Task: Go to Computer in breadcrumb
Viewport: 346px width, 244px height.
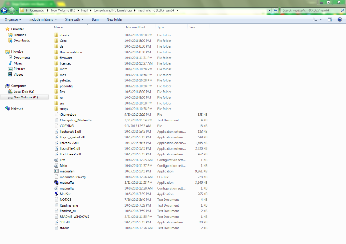Action: (x=37, y=10)
